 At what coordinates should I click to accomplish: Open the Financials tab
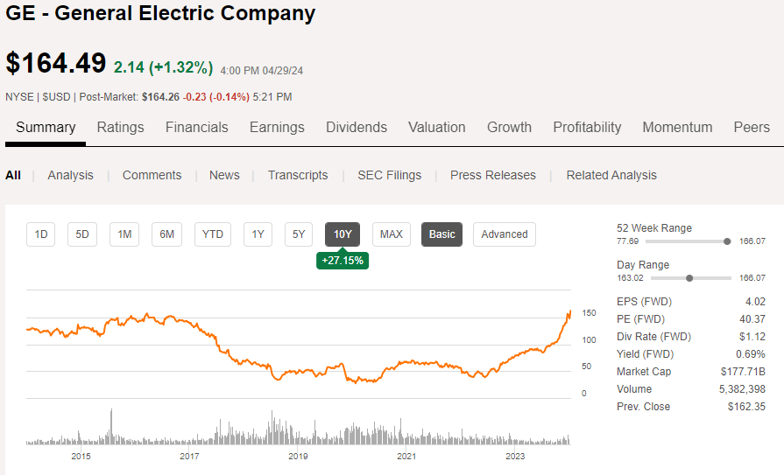196,127
